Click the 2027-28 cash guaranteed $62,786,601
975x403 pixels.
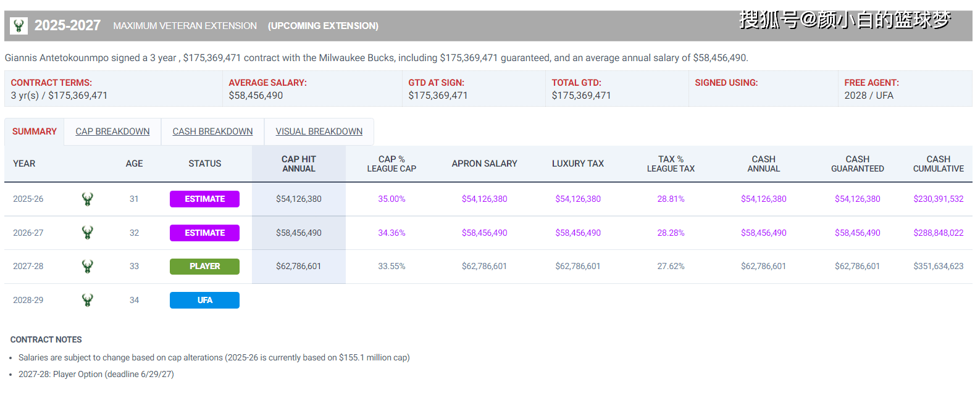point(858,266)
